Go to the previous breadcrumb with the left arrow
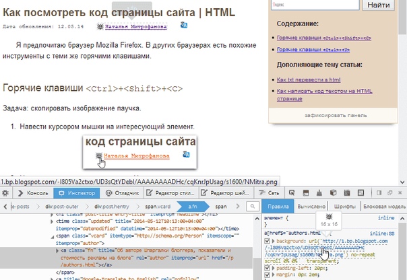Screen dimensions: 407x280 [5, 207]
